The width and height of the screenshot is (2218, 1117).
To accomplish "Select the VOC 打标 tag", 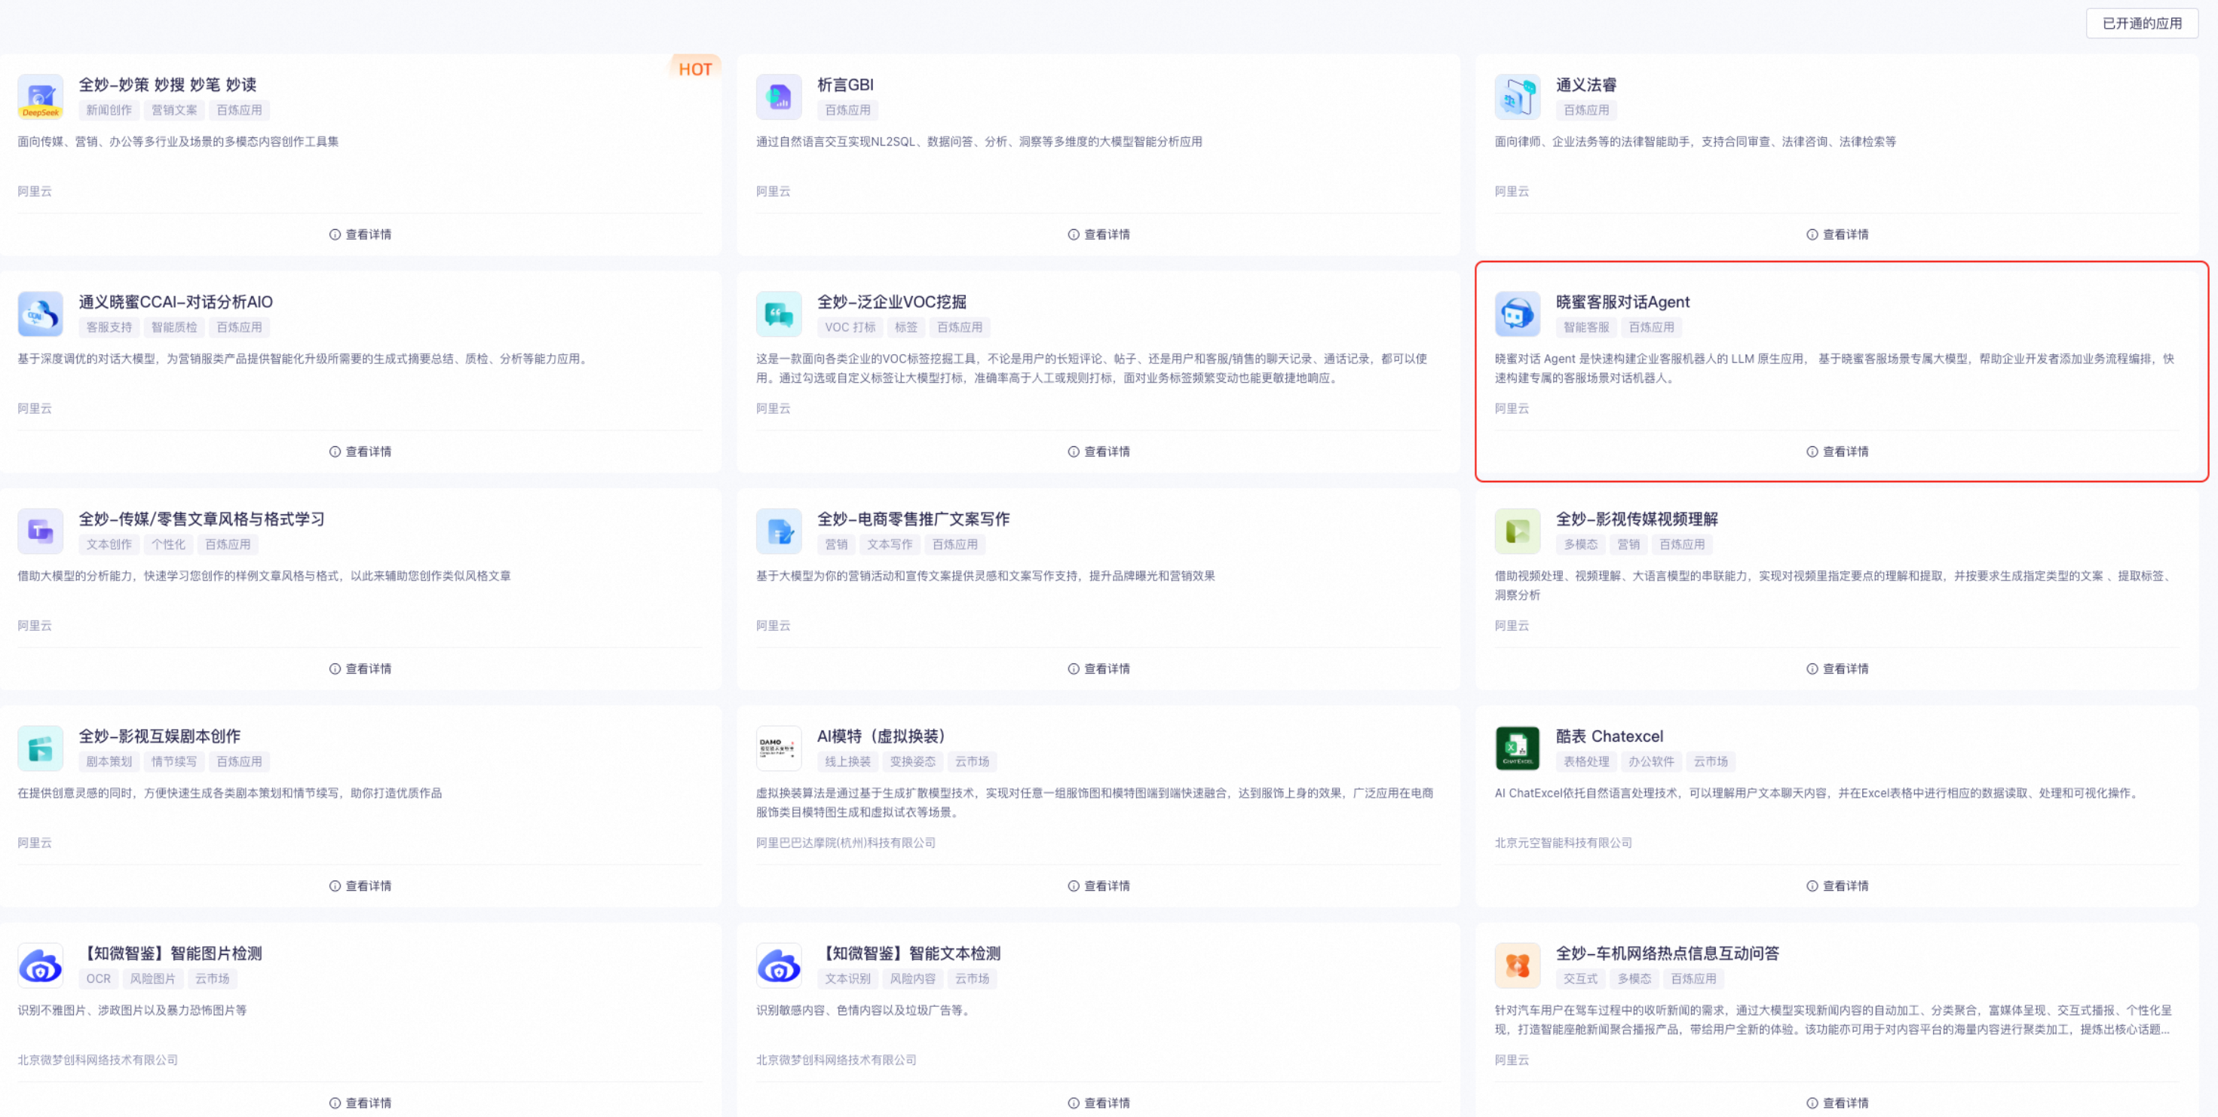I will point(850,327).
